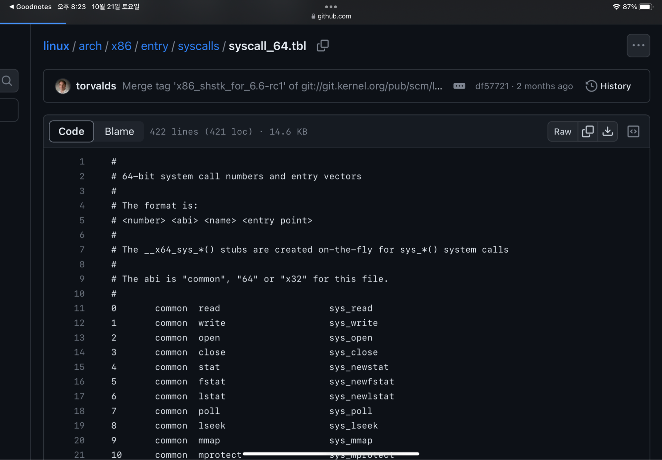Switch to the Blame view tab

click(x=119, y=132)
